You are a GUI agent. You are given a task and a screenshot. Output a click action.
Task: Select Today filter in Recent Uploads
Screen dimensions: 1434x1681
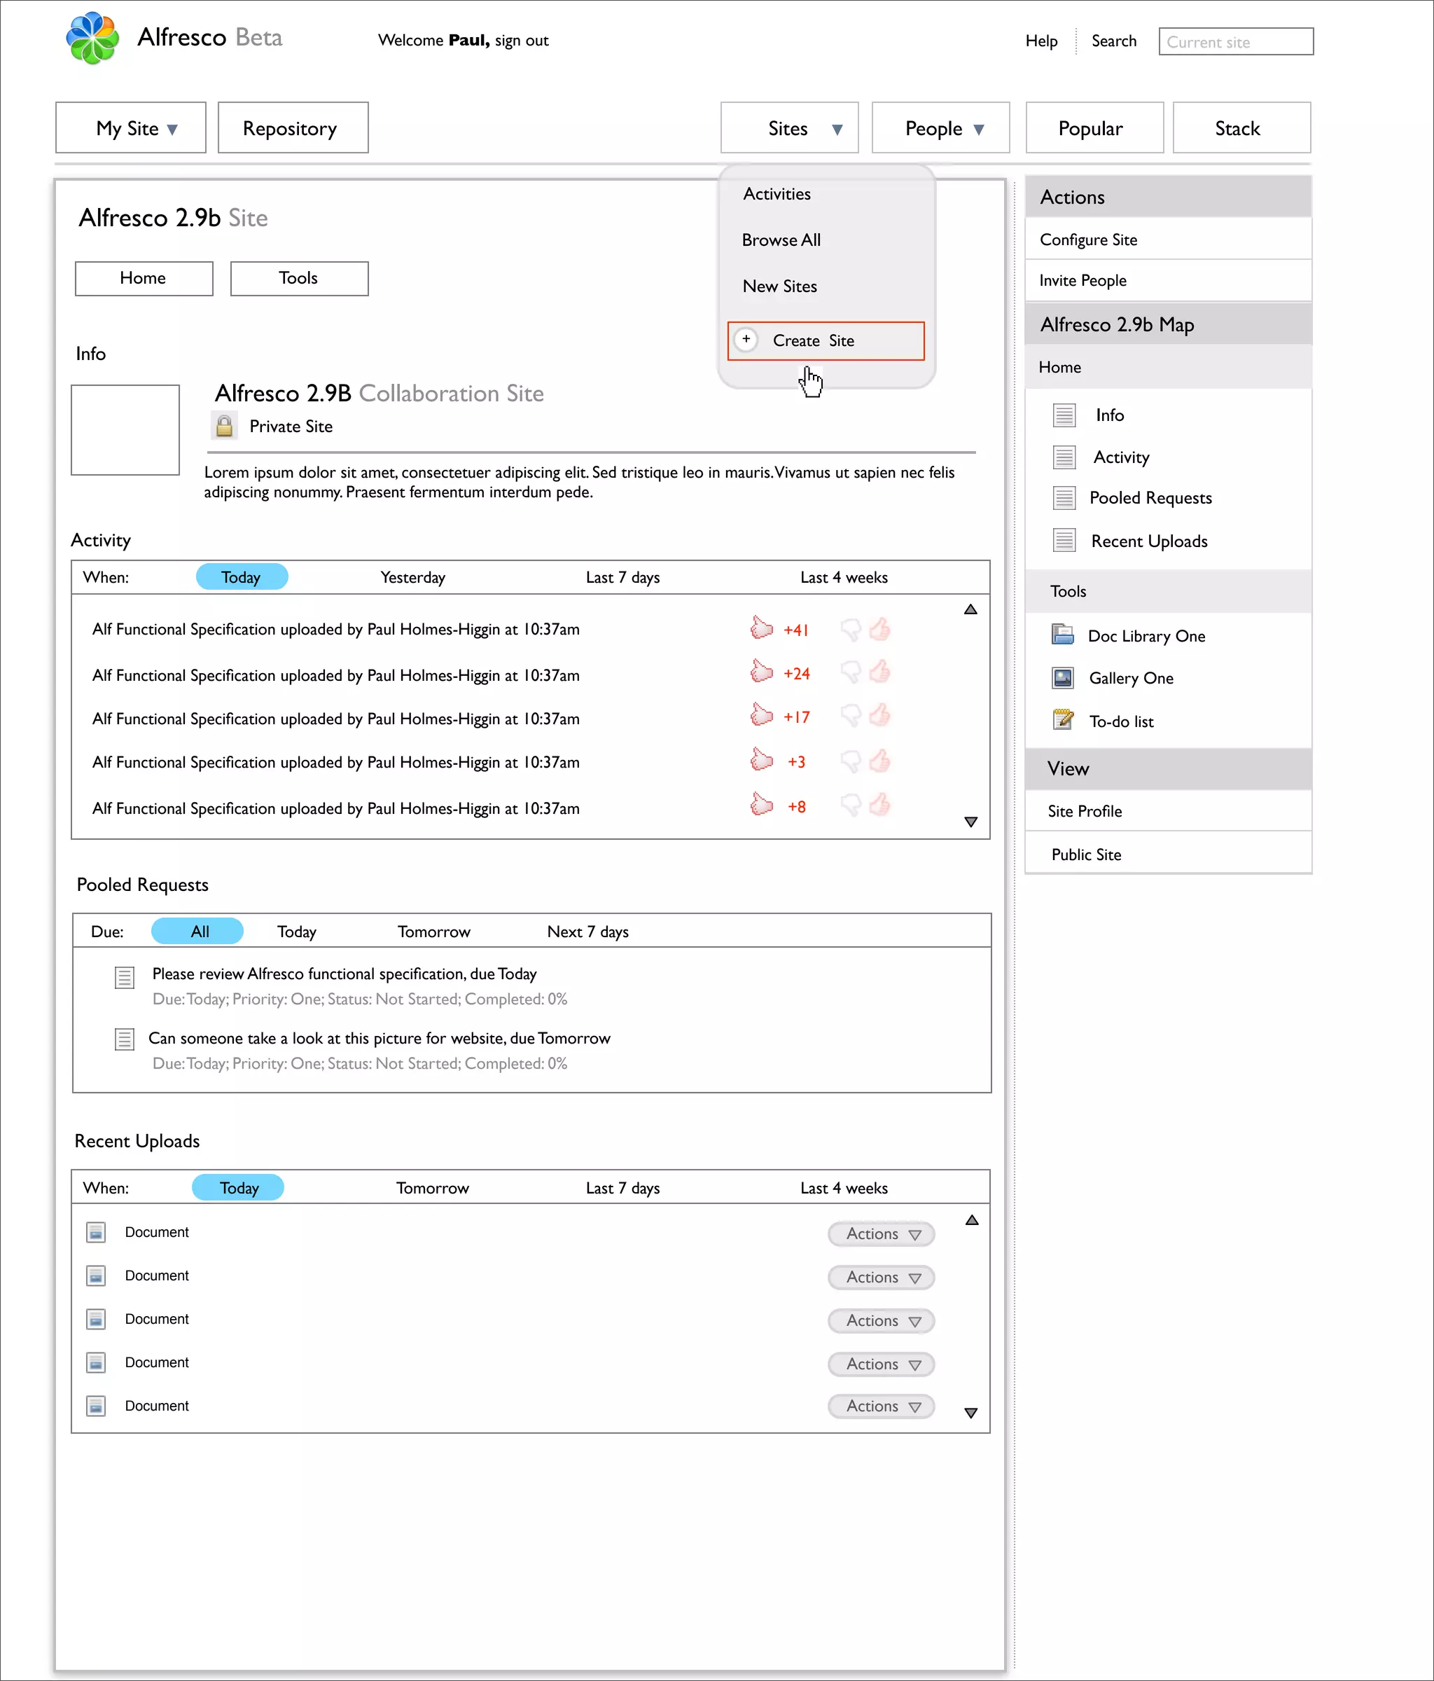point(239,1188)
